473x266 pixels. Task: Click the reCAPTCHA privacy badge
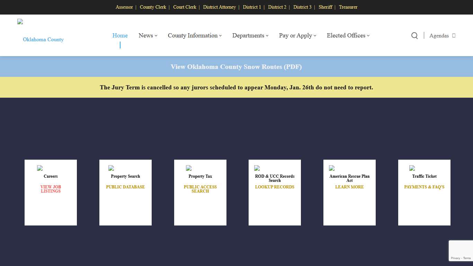click(461, 251)
